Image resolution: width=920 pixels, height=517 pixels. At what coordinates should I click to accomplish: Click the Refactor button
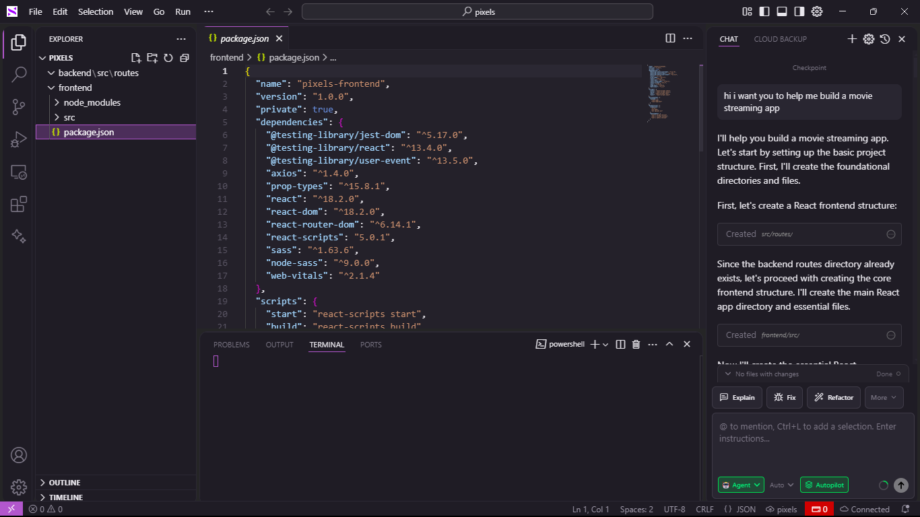(x=834, y=398)
